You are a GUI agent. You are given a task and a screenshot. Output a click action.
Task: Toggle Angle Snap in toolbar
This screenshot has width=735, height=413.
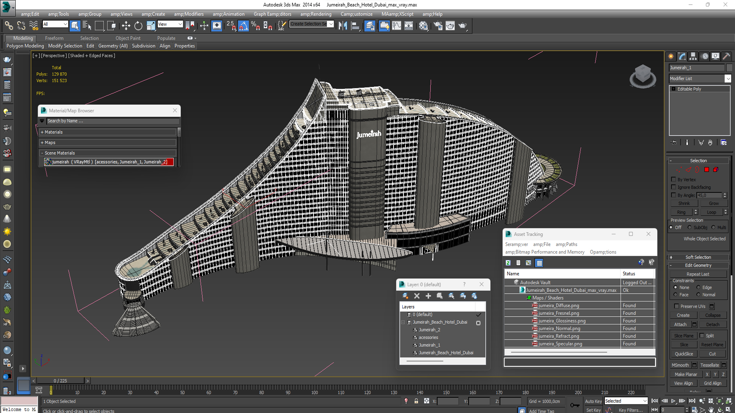click(x=243, y=26)
